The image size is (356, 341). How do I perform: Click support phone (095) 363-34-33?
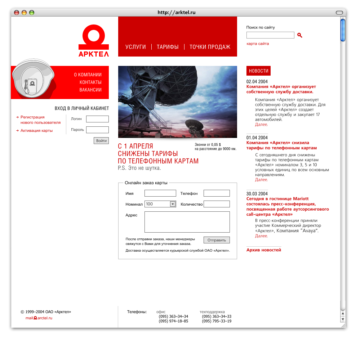[217, 317]
